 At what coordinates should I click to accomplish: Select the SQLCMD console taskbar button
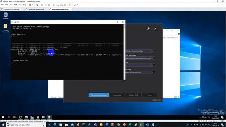click(x=49, y=117)
